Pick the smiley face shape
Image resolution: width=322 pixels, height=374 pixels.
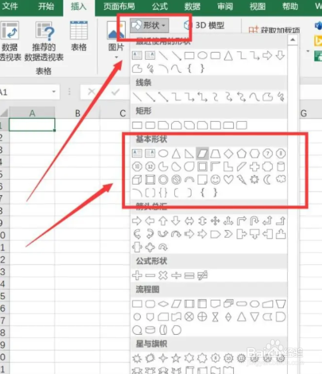click(215, 179)
